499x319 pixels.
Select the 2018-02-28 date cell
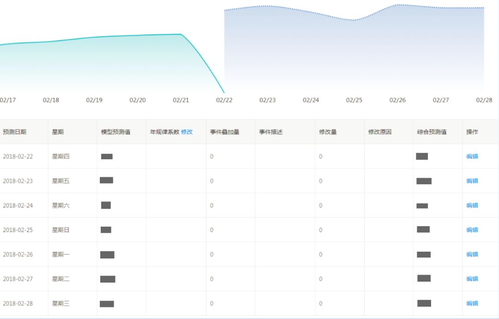click(x=18, y=303)
